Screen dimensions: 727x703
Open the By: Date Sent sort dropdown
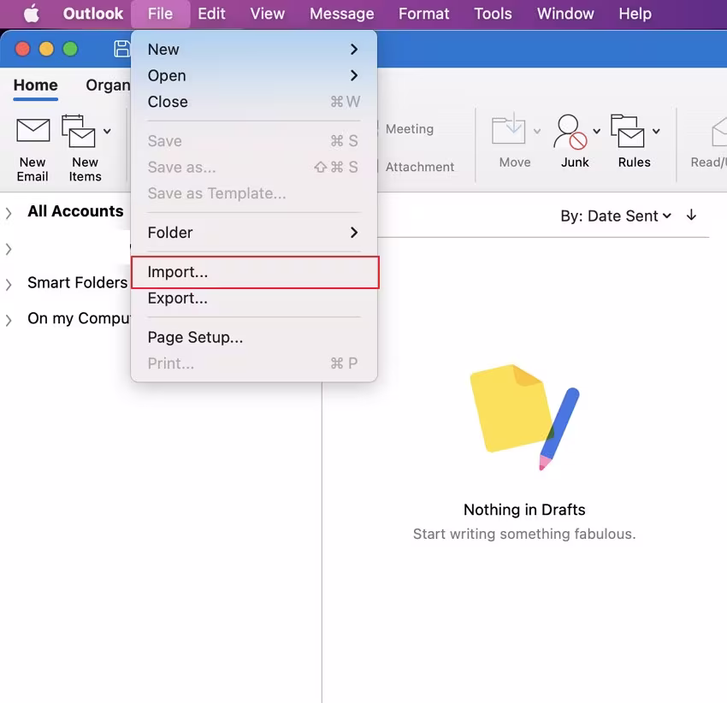616,216
